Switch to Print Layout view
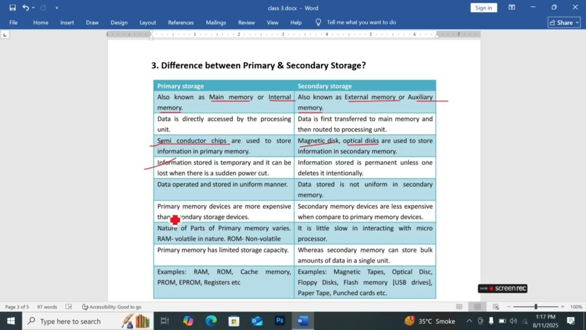Viewport: 586px width, 330px height. tap(477, 307)
